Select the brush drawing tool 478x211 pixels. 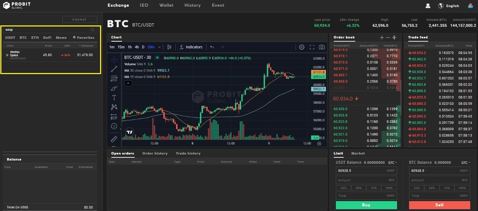tap(114, 88)
